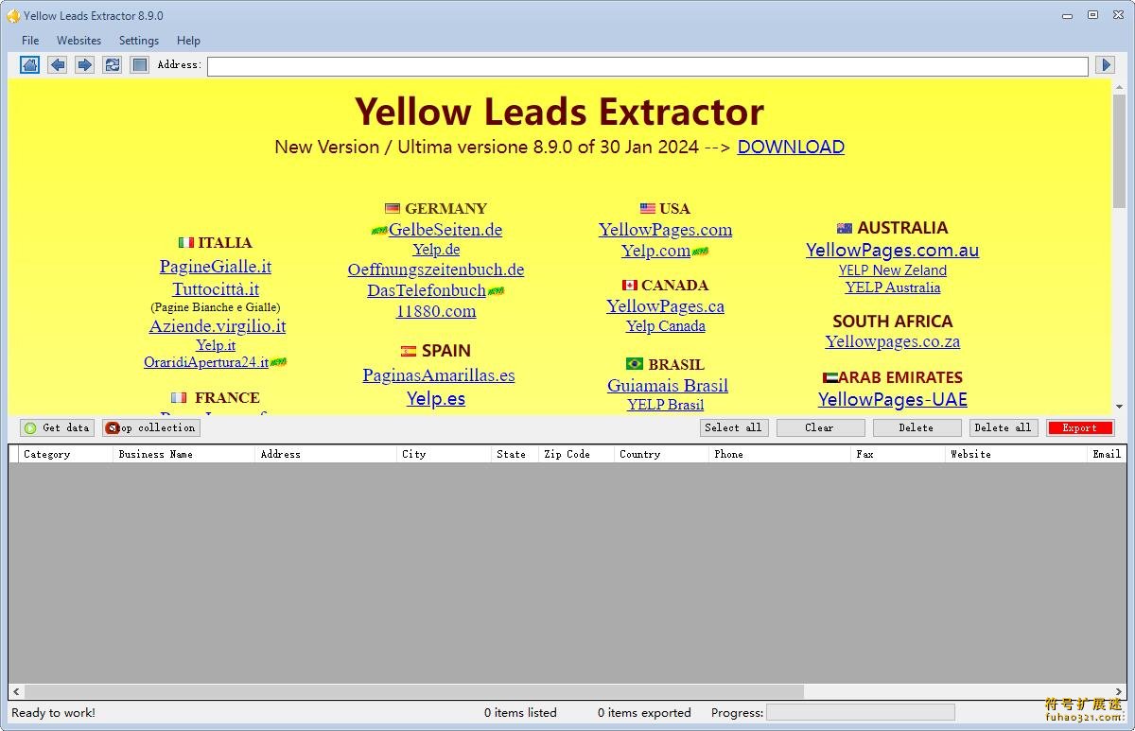
Task: Open the YELP New Zeland link
Action: pos(893,270)
